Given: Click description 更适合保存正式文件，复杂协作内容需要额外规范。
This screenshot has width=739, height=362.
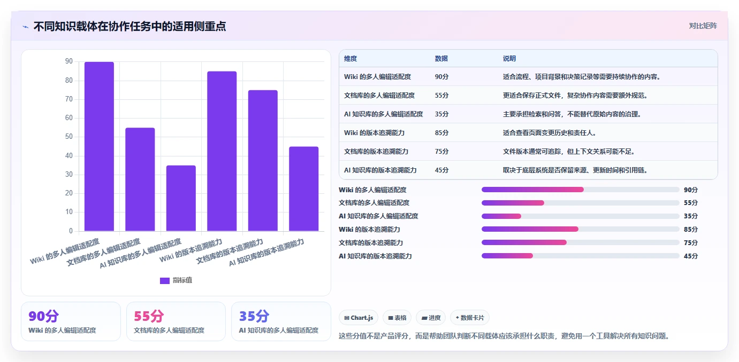Looking at the screenshot, I should pos(577,96).
